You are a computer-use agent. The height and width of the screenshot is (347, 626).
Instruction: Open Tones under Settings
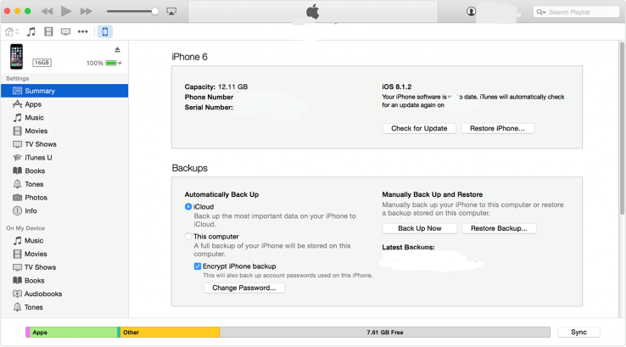(x=64, y=184)
